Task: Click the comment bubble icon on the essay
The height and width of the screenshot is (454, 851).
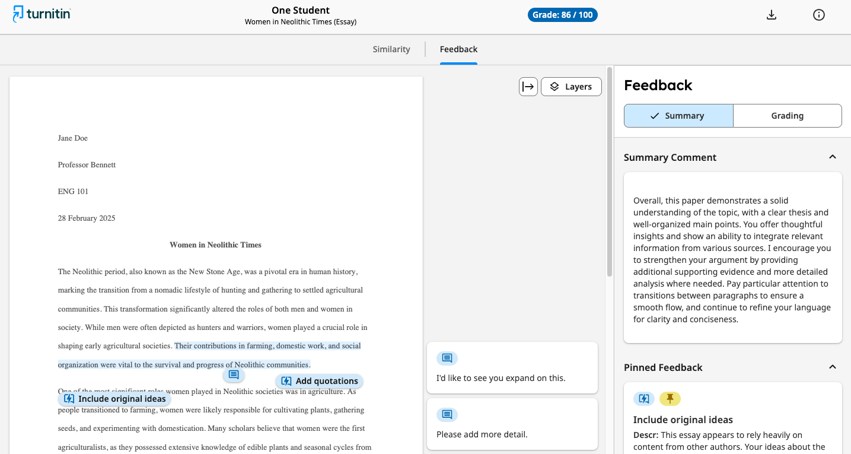Action: pyautogui.click(x=234, y=374)
